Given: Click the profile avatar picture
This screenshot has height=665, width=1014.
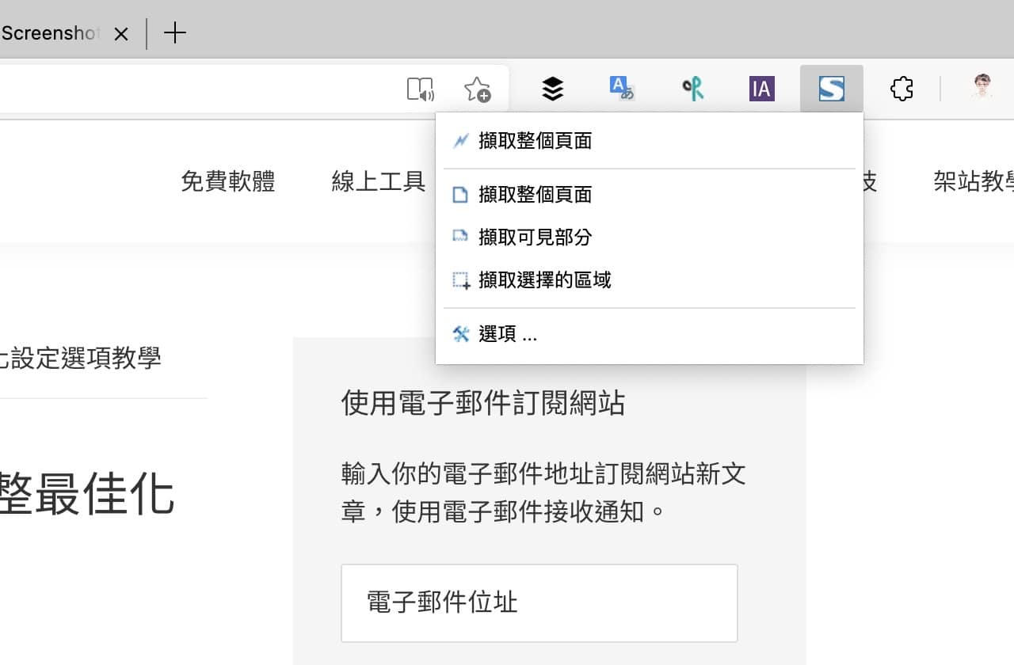Looking at the screenshot, I should (981, 89).
